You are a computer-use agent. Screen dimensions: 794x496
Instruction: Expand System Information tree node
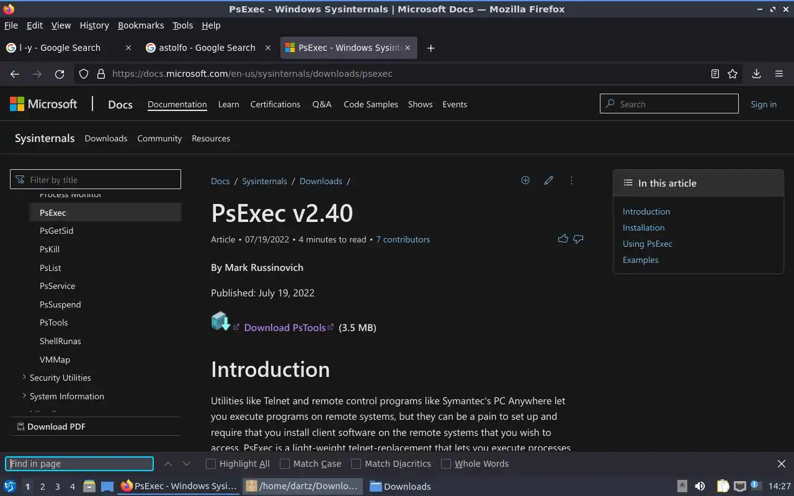(24, 396)
